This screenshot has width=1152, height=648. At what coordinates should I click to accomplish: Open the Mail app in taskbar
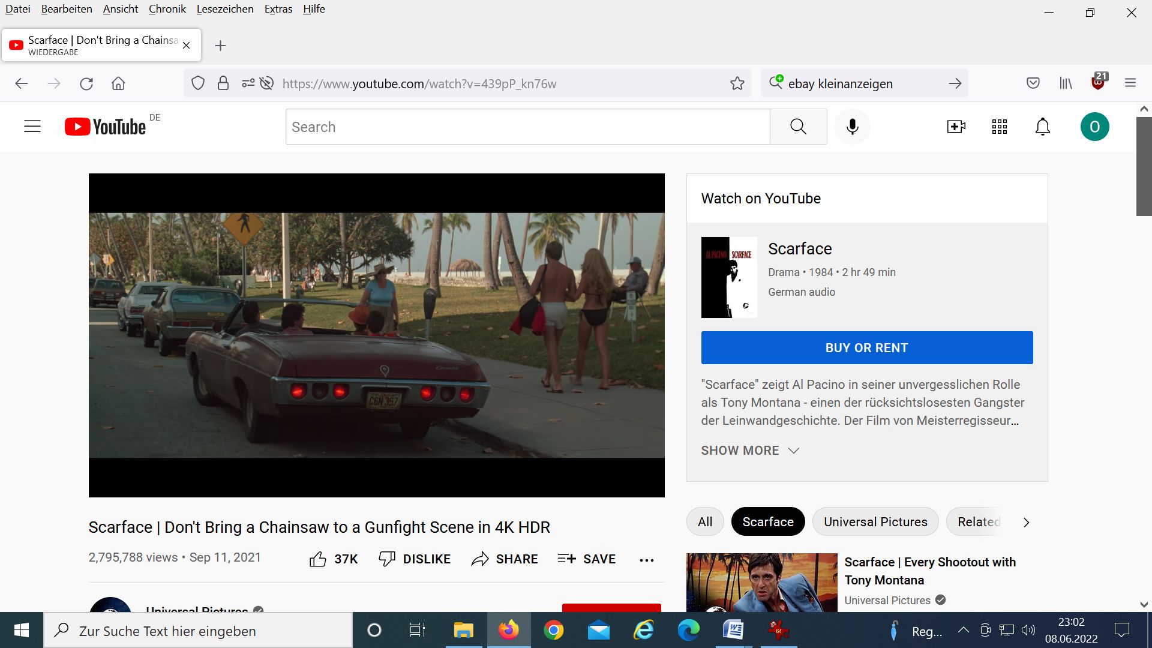tap(598, 631)
